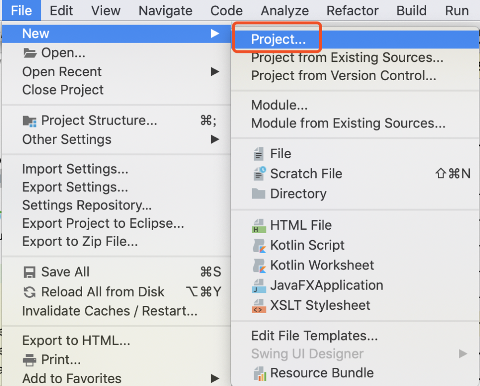Select Project... in the New submenu
The width and height of the screenshot is (480, 386).
(278, 40)
